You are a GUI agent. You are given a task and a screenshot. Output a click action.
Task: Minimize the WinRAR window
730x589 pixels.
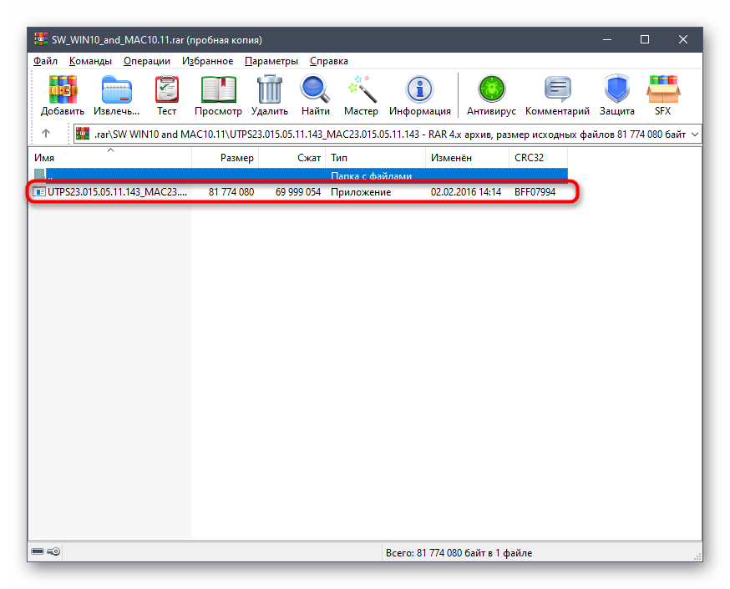click(x=607, y=39)
